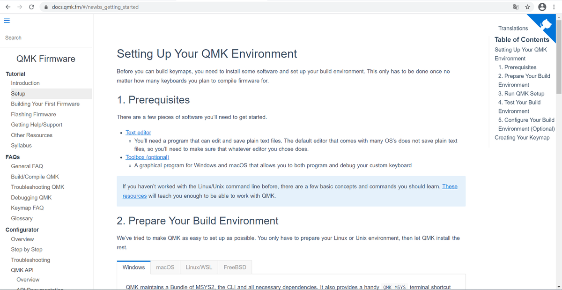The image size is (562, 290).
Task: Jump to Setting Up Your QMK Environment in contents
Action: pyautogui.click(x=521, y=54)
